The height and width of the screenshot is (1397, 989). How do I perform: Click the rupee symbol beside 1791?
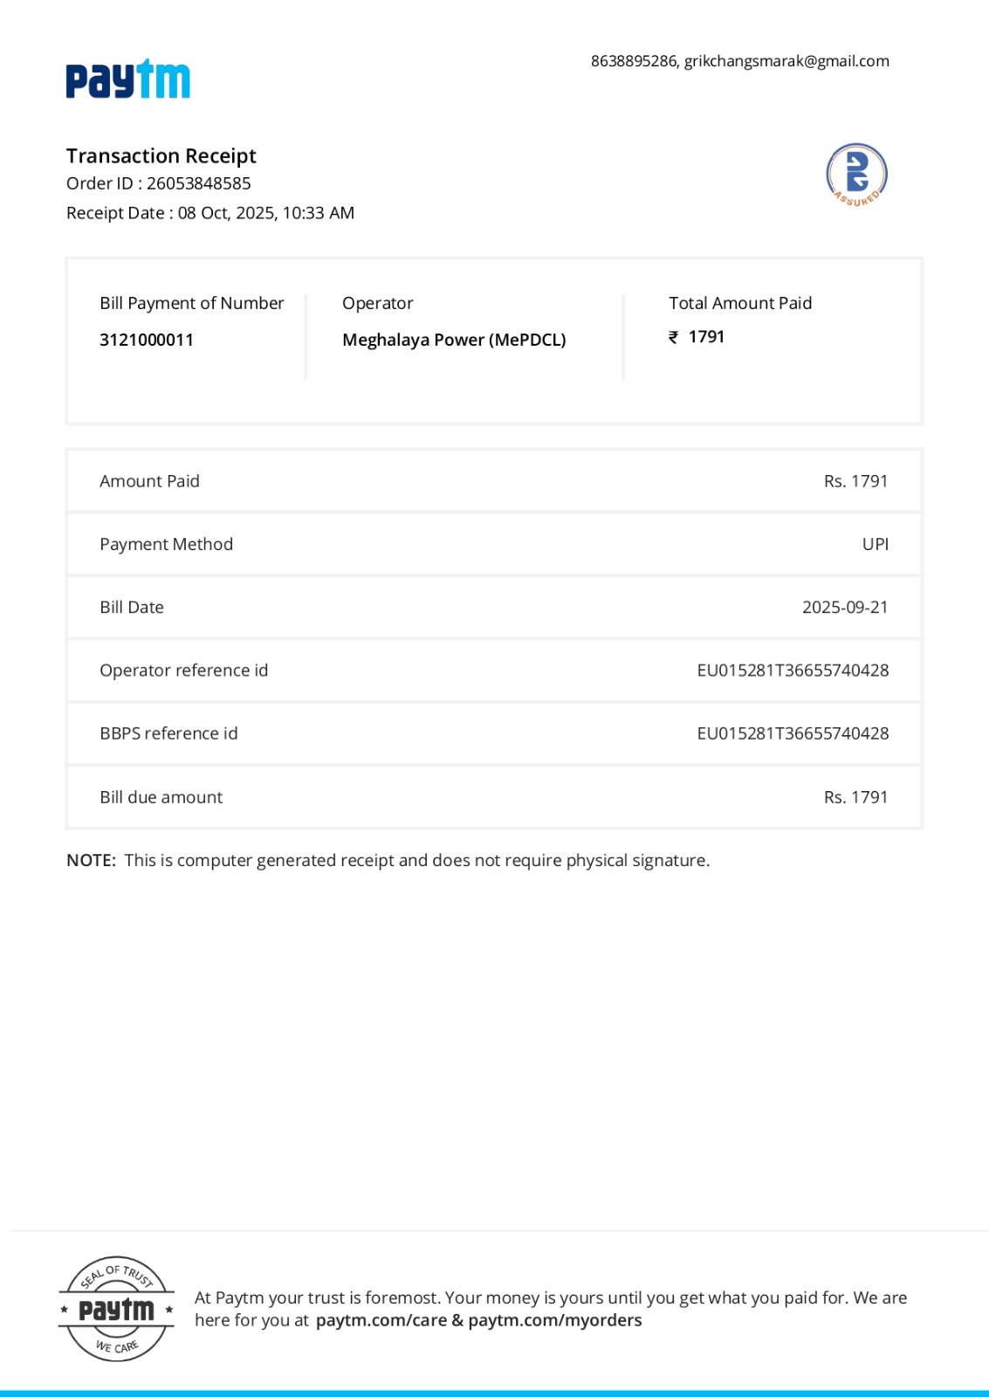click(673, 337)
